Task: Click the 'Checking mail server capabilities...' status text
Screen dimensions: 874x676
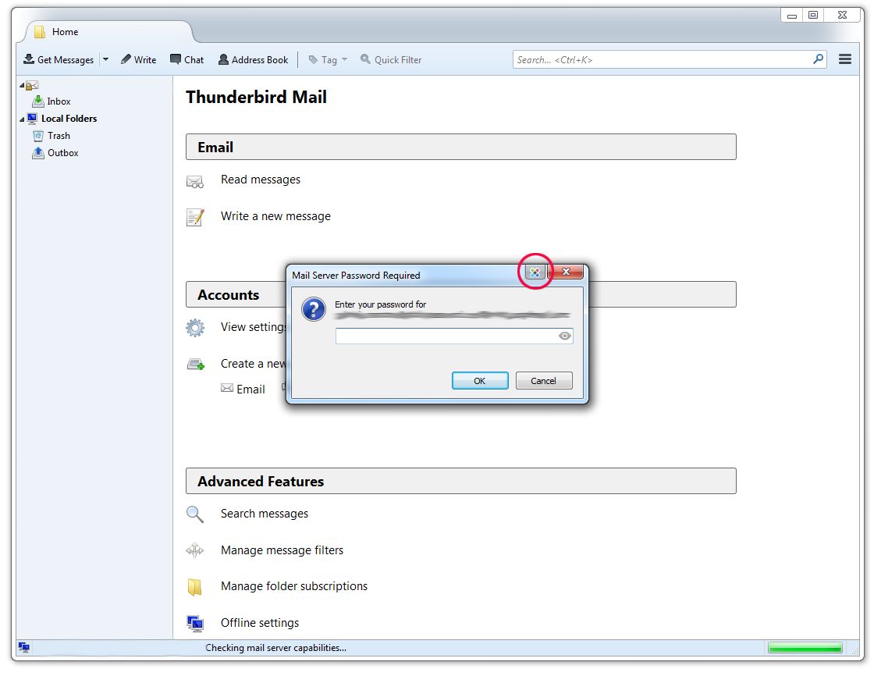Action: pos(276,648)
